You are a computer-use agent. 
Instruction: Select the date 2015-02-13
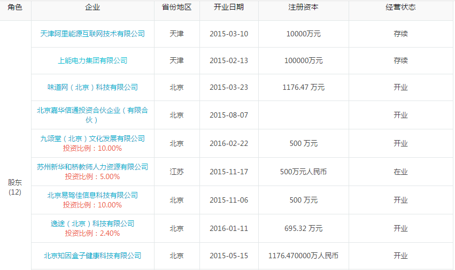(229, 60)
